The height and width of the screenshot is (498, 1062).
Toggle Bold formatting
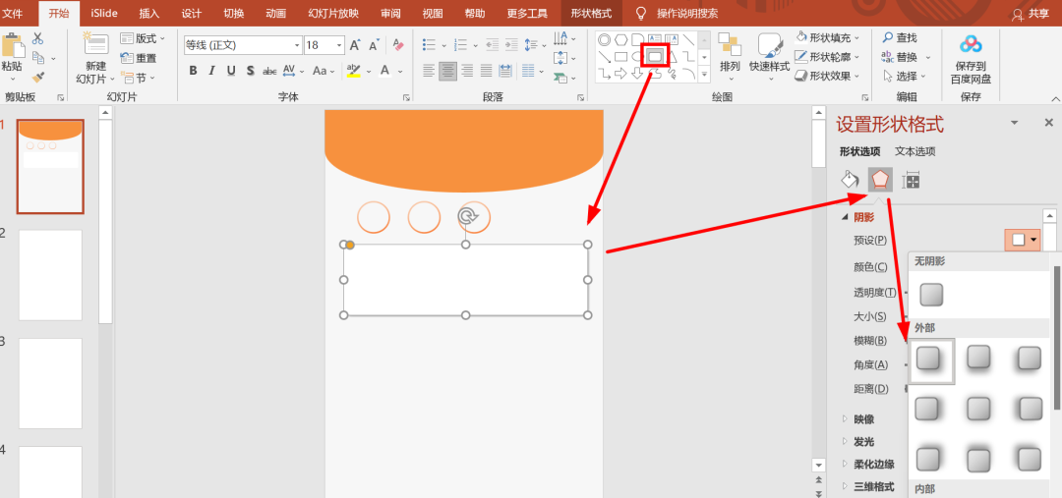[x=193, y=71]
